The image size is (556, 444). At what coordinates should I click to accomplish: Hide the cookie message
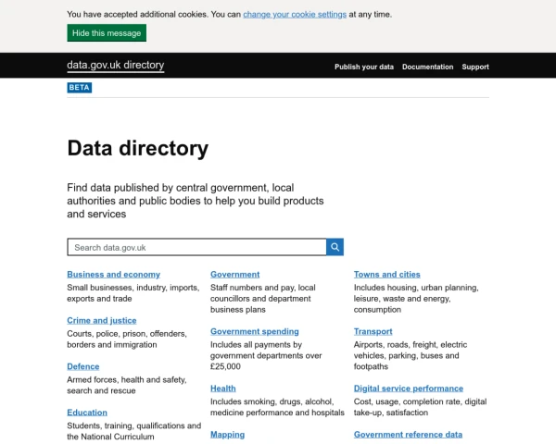coord(107,33)
